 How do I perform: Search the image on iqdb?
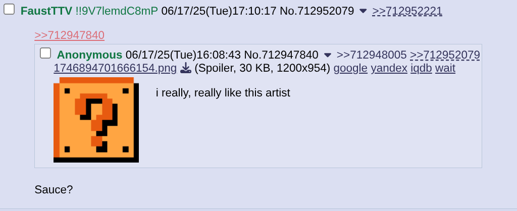421,68
